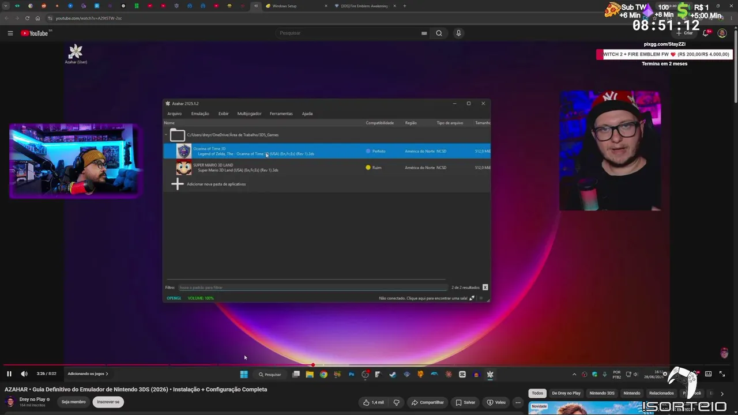
Task: Pause the YouTube video
Action: [9, 373]
